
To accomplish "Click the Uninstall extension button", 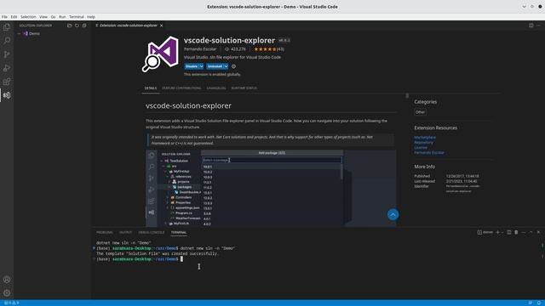I will click(215, 66).
